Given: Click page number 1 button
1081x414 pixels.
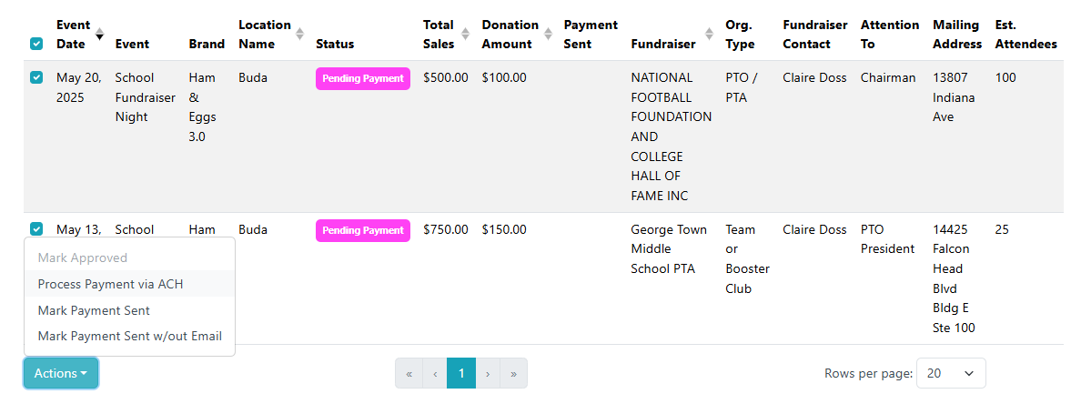Looking at the screenshot, I should [461, 373].
